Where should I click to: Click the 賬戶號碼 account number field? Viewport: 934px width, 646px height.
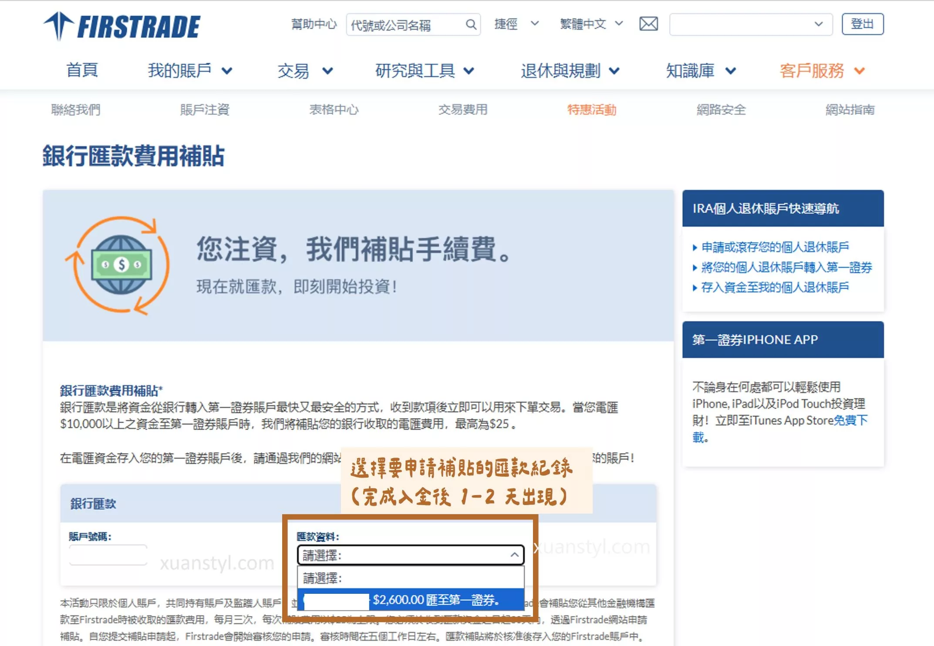click(x=108, y=555)
